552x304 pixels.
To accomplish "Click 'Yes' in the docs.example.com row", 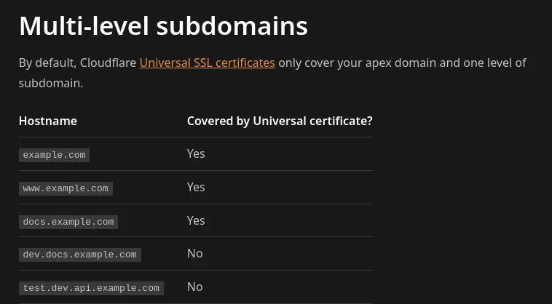I will click(196, 220).
